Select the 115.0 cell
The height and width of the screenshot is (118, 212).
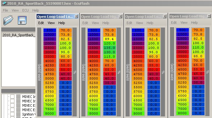pyautogui.click(x=109, y=57)
